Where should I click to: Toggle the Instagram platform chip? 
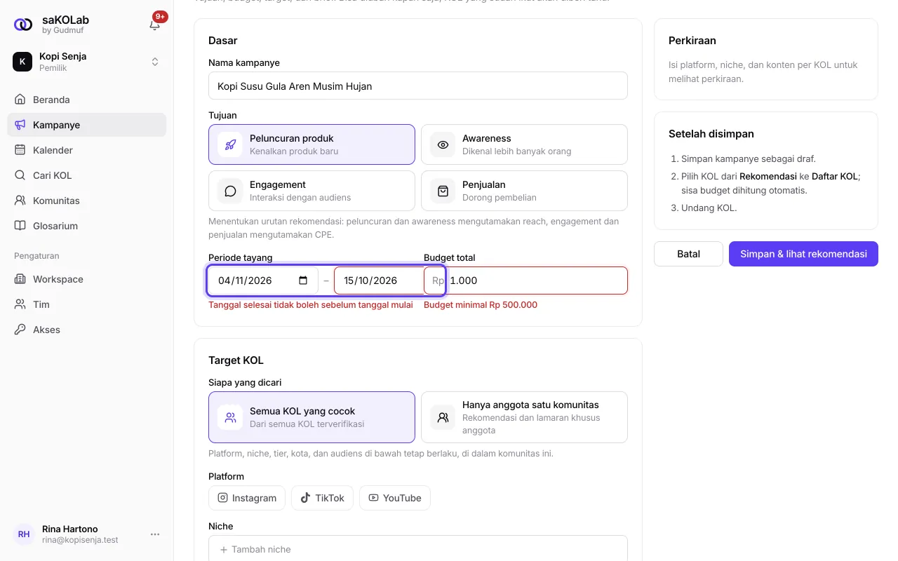coord(247,498)
